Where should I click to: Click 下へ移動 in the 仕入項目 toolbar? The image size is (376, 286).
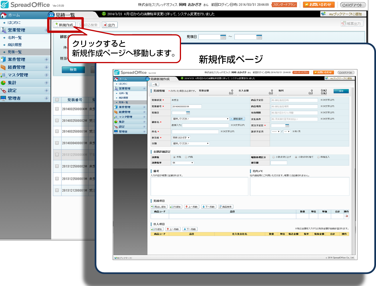coord(190,229)
